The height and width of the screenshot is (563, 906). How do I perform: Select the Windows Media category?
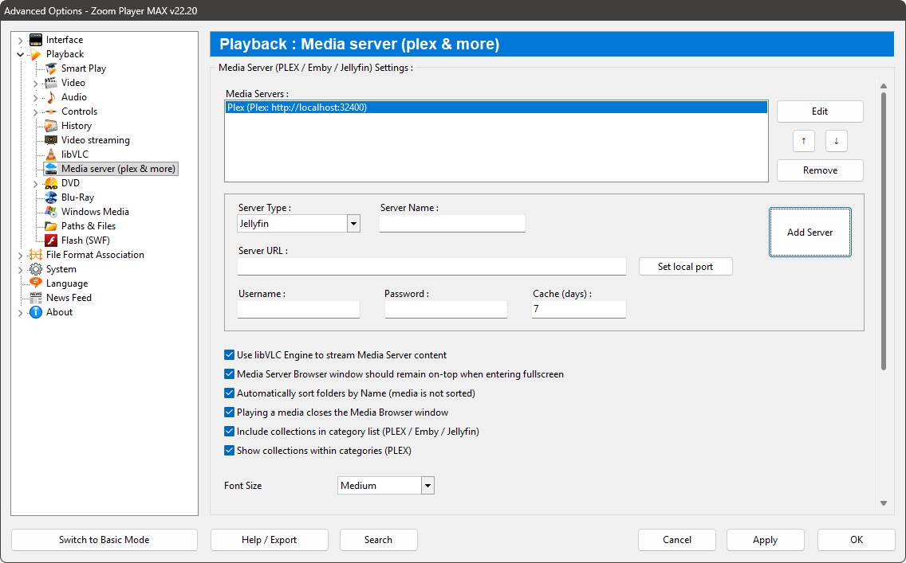49,211
